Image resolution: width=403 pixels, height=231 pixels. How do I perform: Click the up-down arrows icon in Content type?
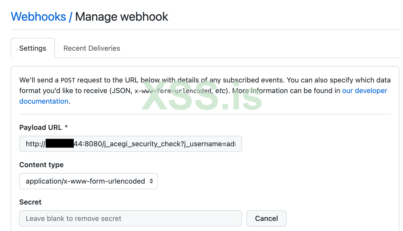(x=151, y=181)
